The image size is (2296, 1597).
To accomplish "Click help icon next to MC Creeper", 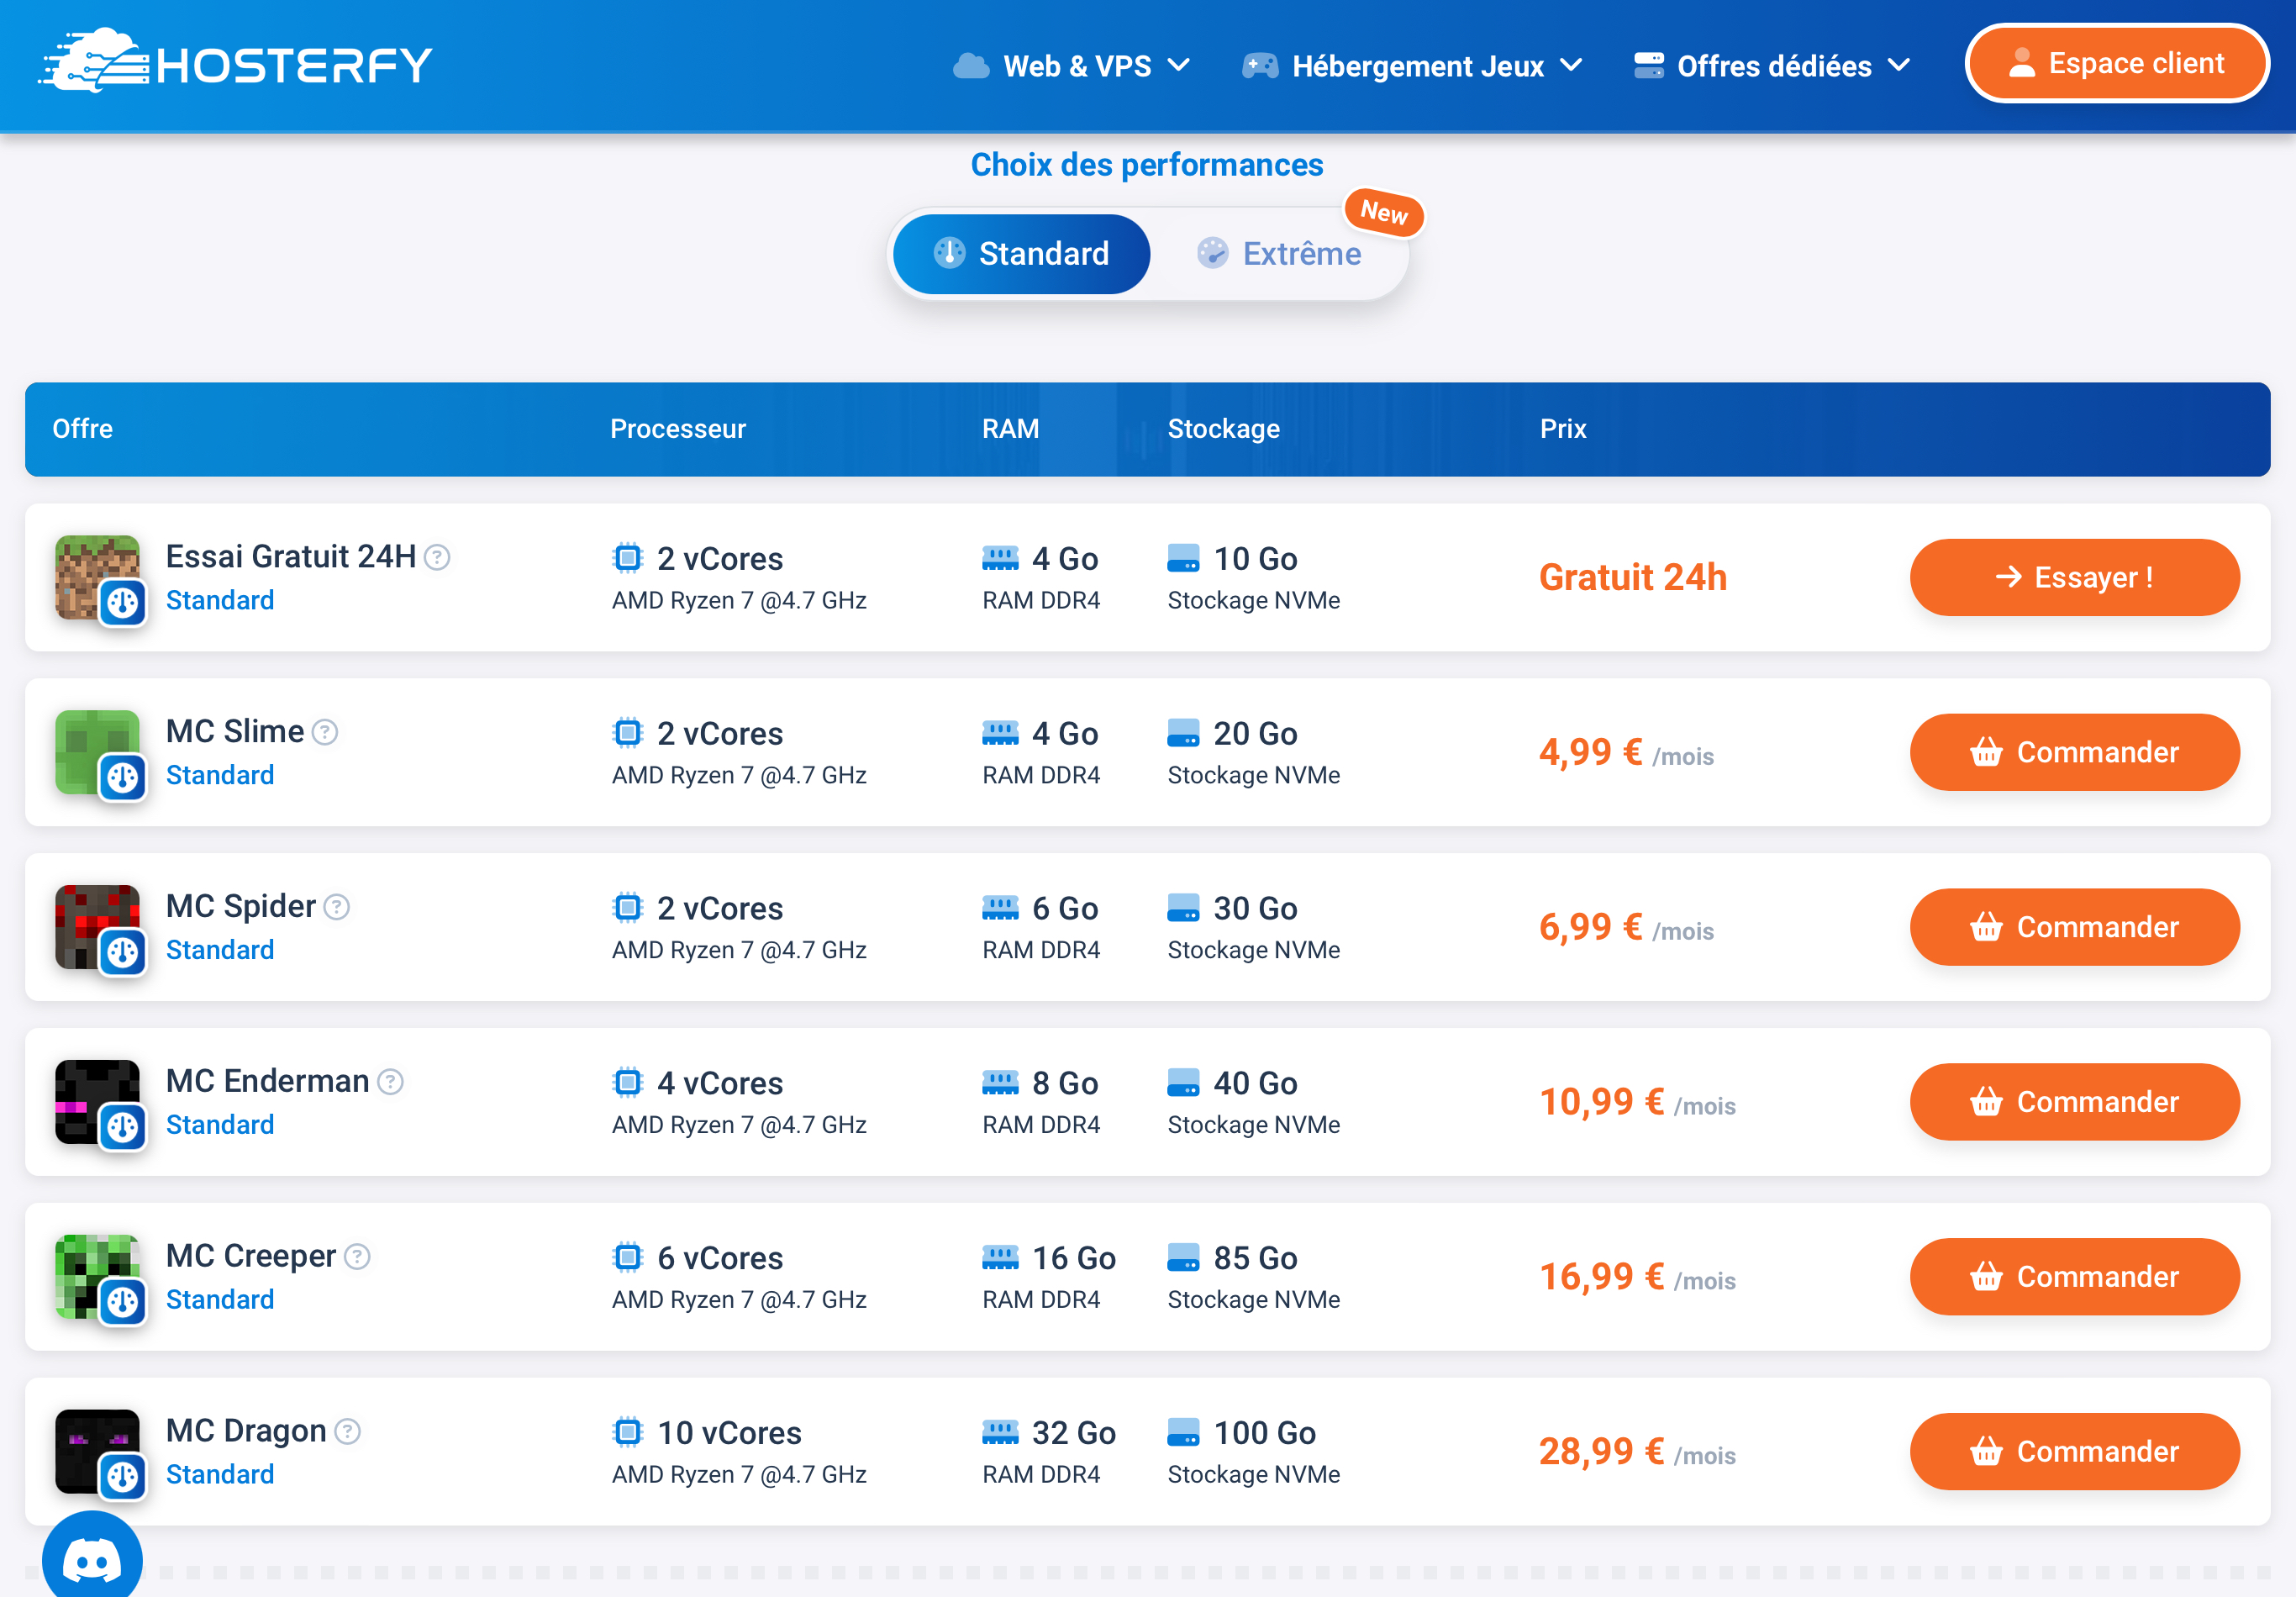I will 357,1257.
